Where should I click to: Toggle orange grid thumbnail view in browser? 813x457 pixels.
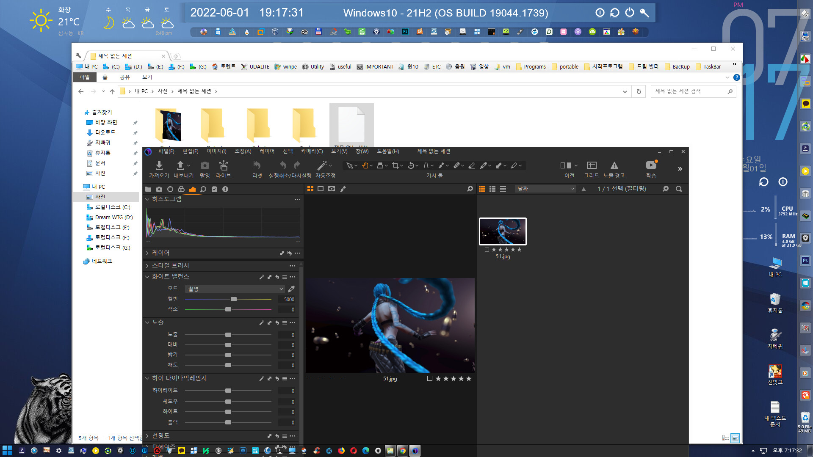tap(482, 189)
